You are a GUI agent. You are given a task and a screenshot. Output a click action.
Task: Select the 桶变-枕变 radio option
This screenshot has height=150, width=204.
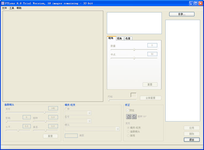click(x=128, y=128)
